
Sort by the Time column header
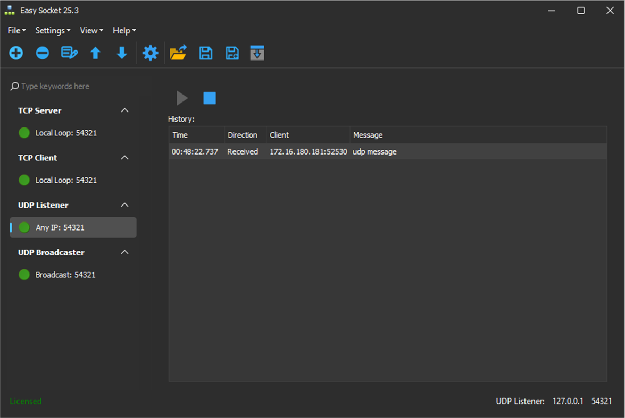click(x=197, y=135)
